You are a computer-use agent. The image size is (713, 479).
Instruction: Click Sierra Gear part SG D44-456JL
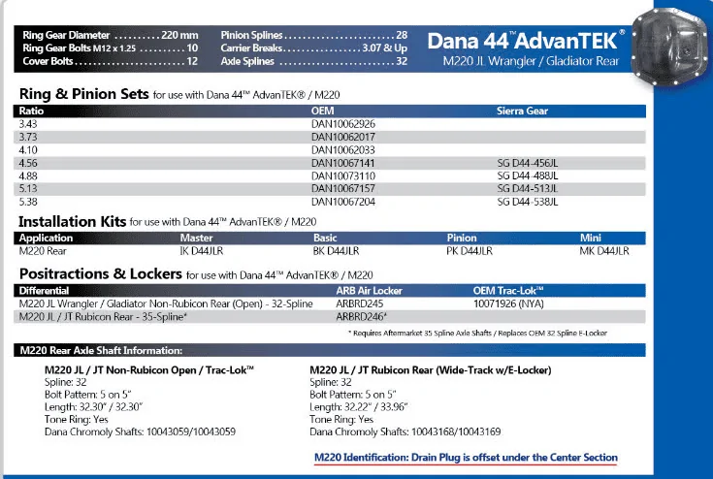(528, 163)
